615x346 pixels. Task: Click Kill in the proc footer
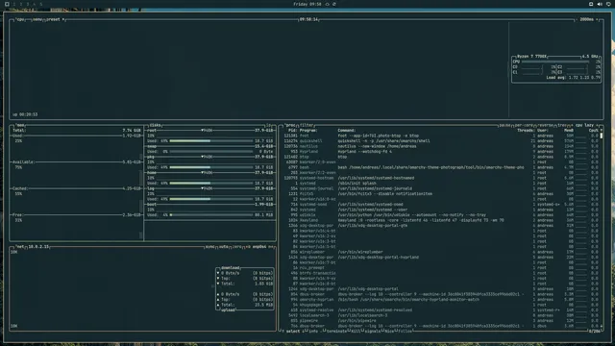click(356, 332)
